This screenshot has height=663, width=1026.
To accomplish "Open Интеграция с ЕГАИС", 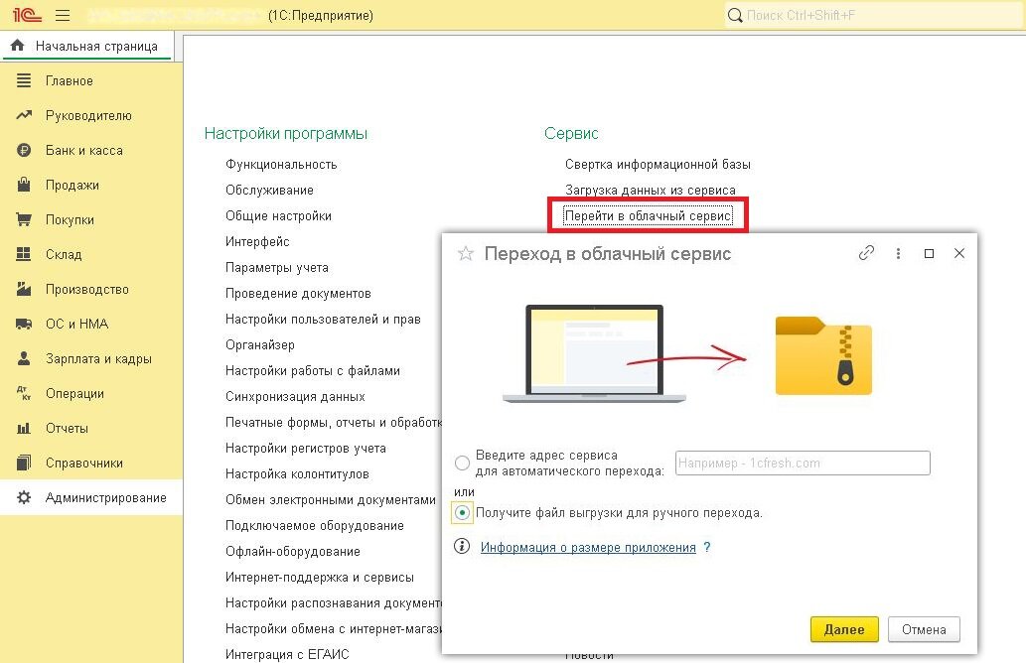I will pyautogui.click(x=287, y=654).
